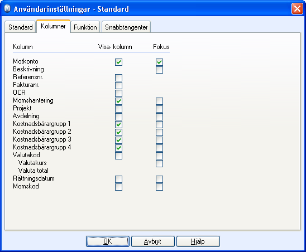Image resolution: width=306 pixels, height=252 pixels.
Task: Open the Funktion tab
Action: point(85,27)
